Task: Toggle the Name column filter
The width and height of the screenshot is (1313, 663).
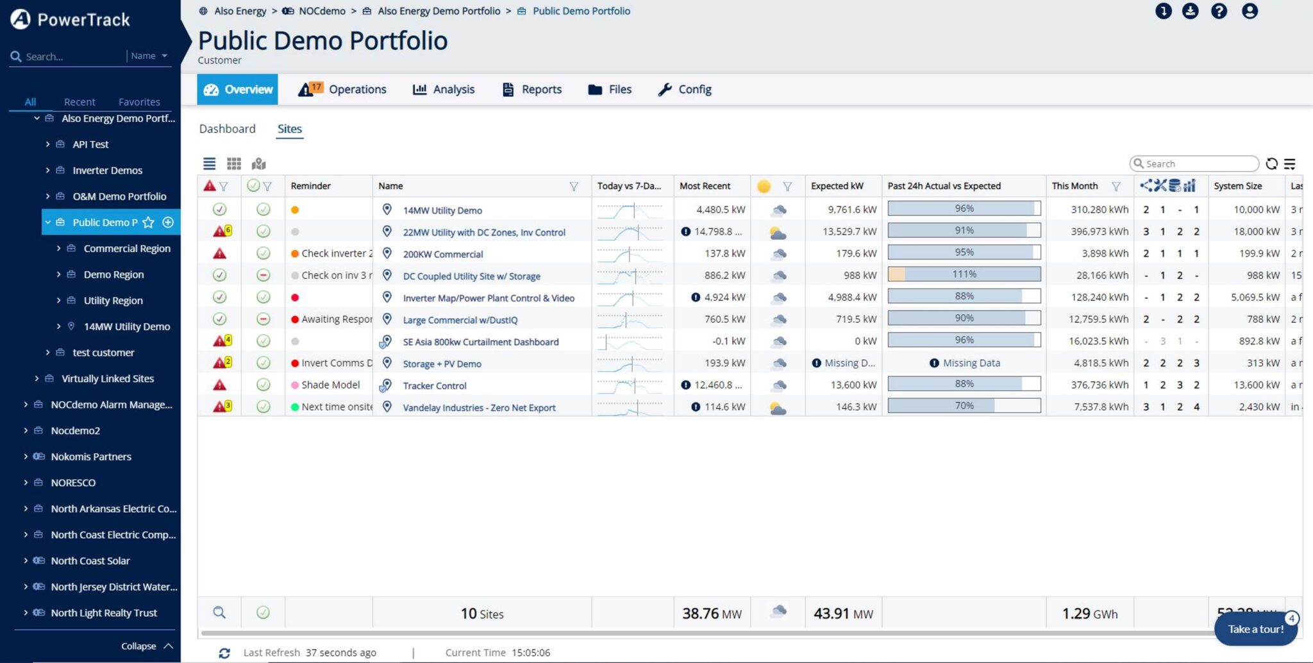Action: [x=573, y=187]
